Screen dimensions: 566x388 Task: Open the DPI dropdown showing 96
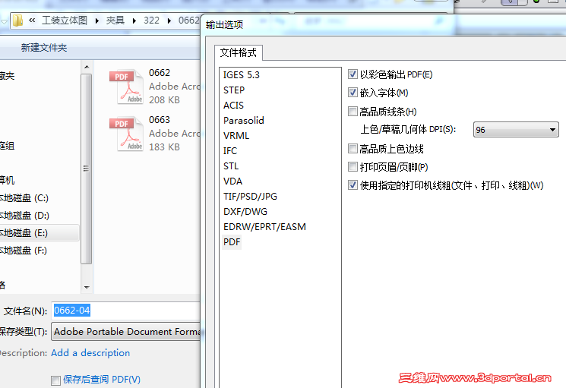516,130
